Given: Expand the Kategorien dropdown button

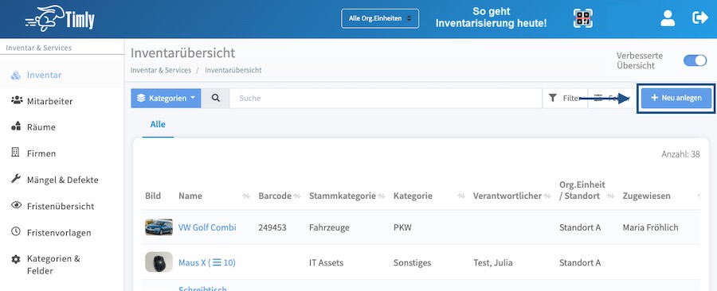Looking at the screenshot, I should [166, 98].
